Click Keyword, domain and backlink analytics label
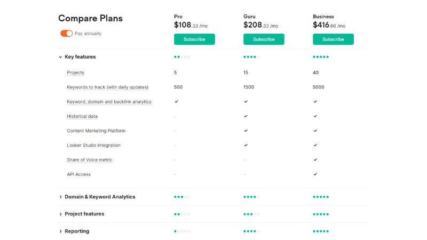This screenshot has height=240, width=427. 109,101
